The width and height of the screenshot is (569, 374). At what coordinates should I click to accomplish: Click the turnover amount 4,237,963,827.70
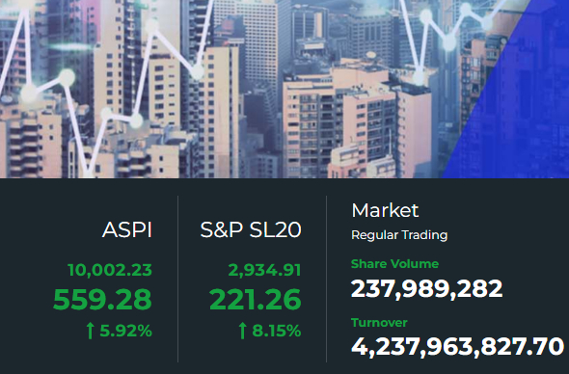tap(457, 346)
